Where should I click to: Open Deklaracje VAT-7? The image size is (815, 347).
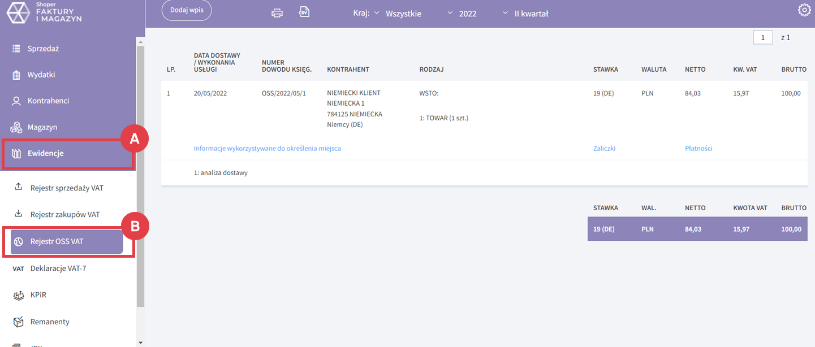(58, 268)
